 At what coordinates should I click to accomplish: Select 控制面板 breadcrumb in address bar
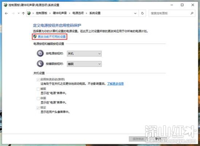click(x=41, y=13)
